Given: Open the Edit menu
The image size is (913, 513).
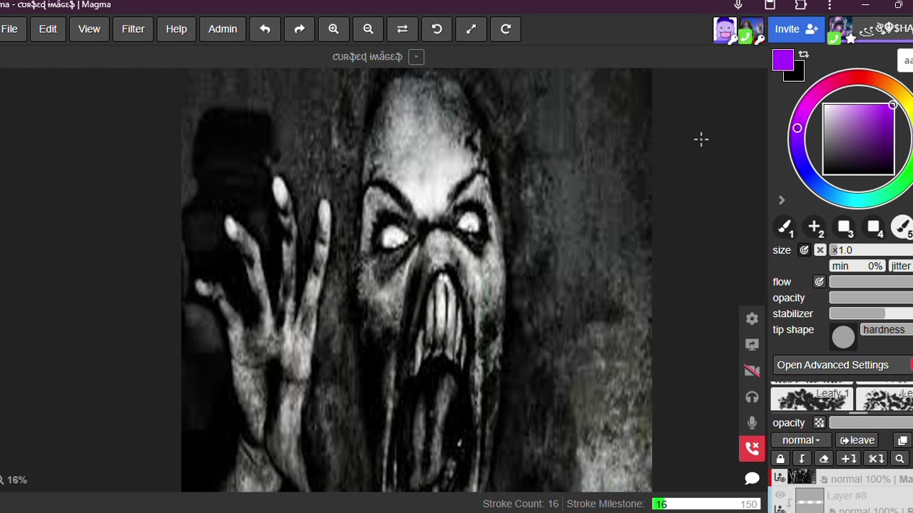Looking at the screenshot, I should tap(48, 29).
